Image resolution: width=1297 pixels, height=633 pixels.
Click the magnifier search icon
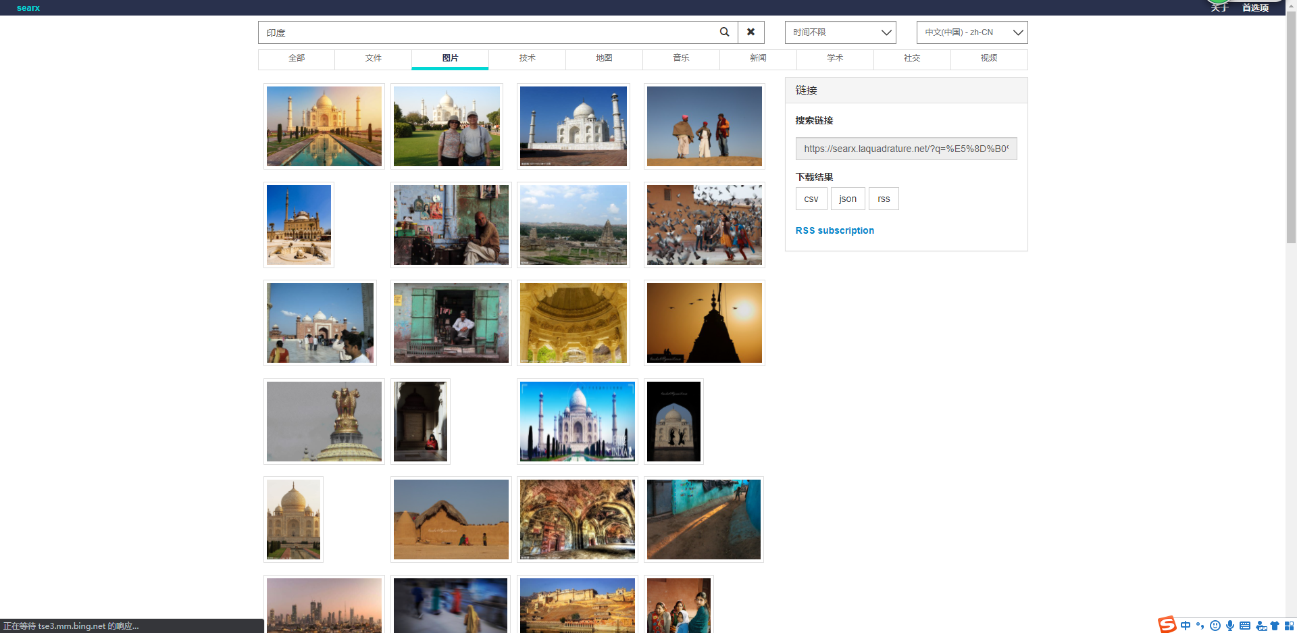(724, 32)
